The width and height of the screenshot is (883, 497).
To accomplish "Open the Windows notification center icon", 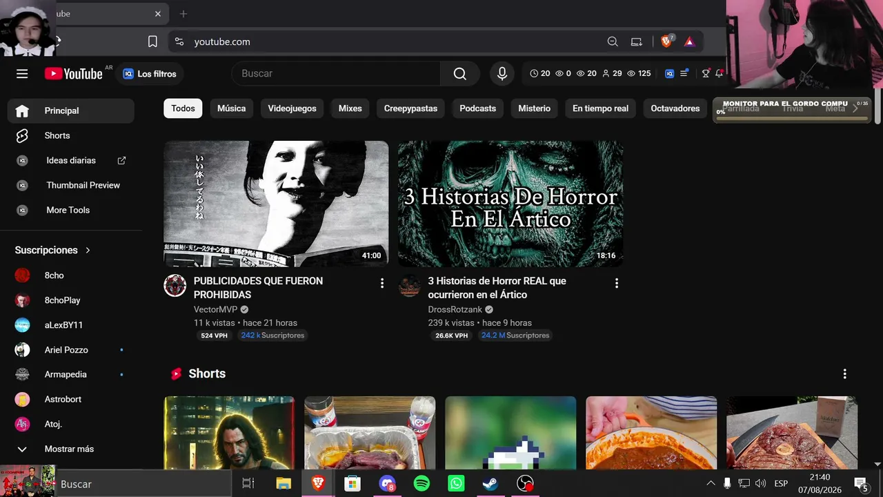I will coord(861,484).
